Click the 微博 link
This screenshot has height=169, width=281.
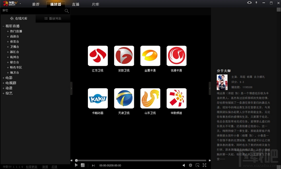(x=45, y=167)
